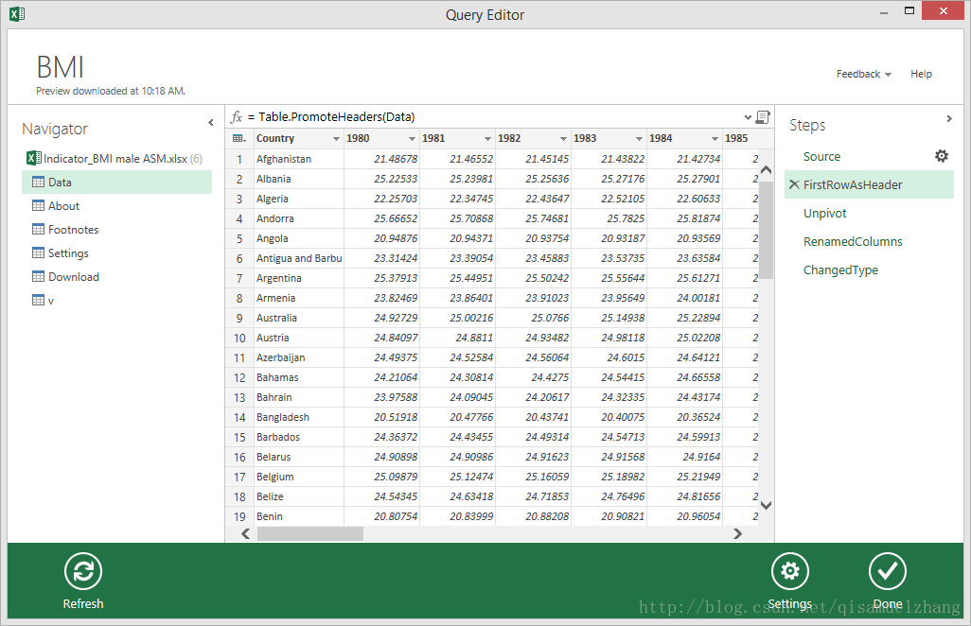Click the Indicator_BMI workbook Excel file icon

pyautogui.click(x=34, y=158)
